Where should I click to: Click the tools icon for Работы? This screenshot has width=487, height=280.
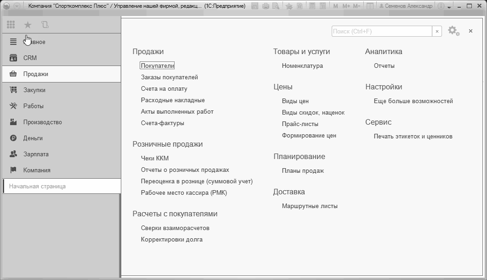coord(13,106)
